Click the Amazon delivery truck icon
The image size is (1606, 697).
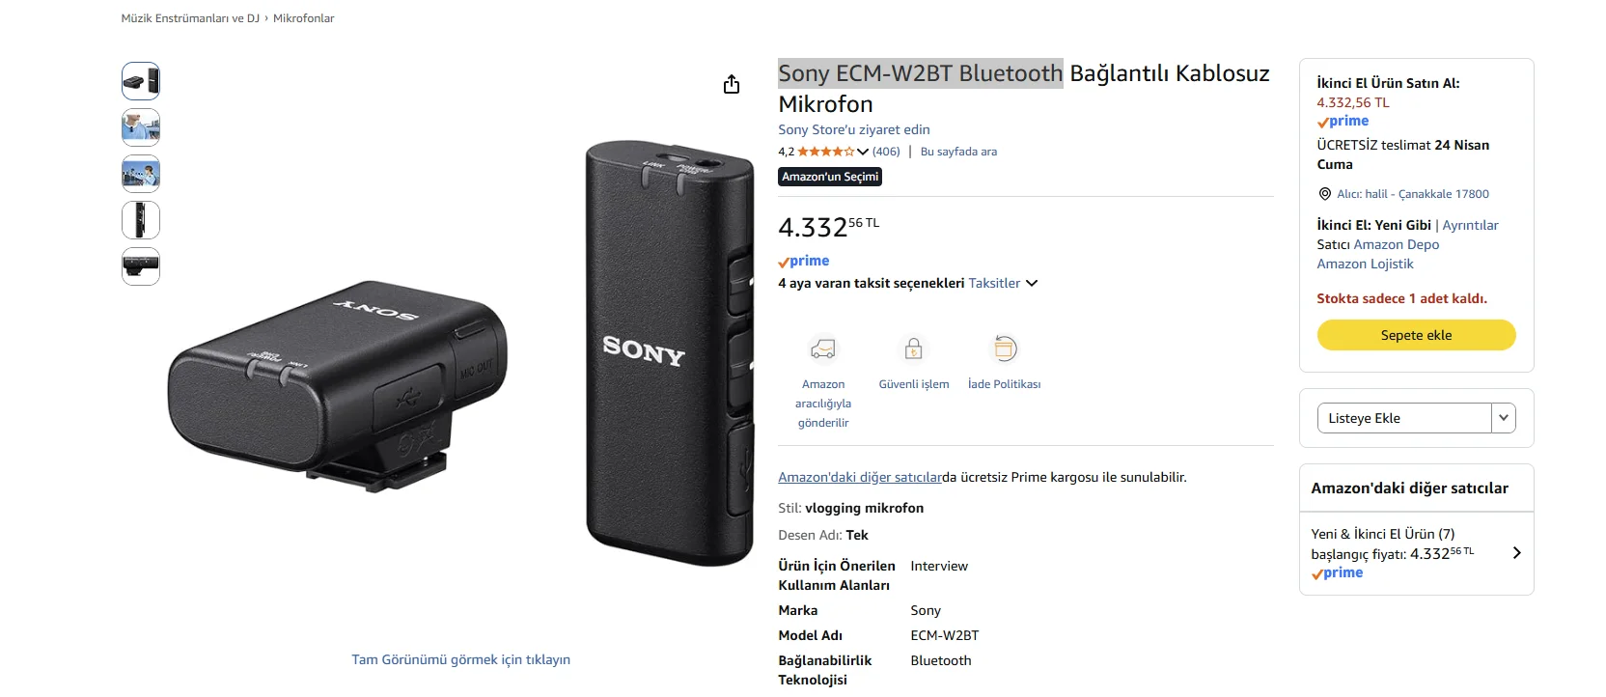[822, 348]
